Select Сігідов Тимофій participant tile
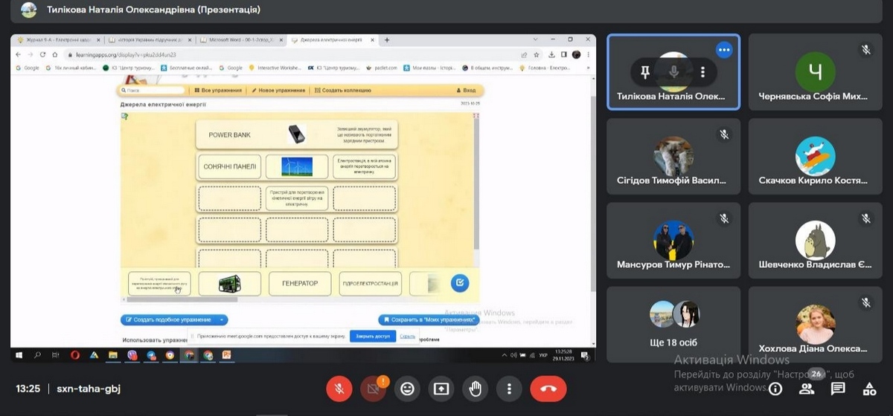 tap(673, 156)
